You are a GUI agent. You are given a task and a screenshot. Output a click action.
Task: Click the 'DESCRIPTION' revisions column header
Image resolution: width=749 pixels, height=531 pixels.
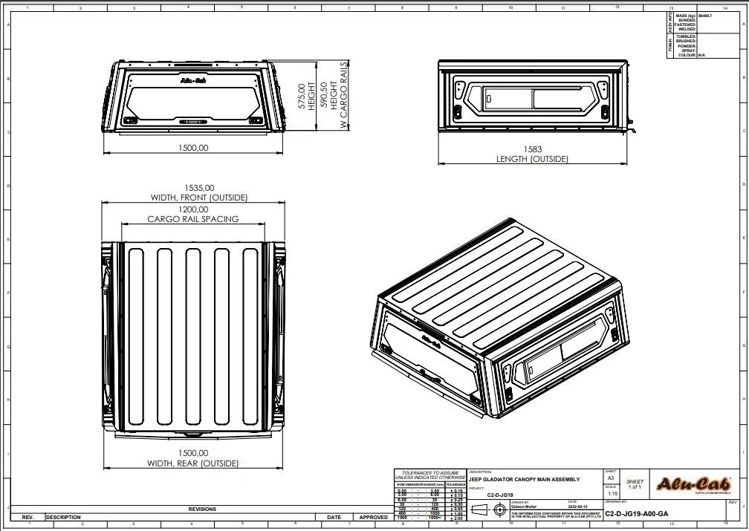(x=63, y=517)
